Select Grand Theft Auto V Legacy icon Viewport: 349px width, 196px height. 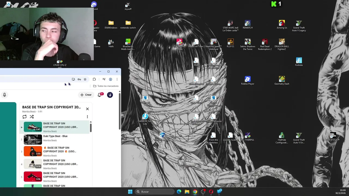(x=299, y=26)
